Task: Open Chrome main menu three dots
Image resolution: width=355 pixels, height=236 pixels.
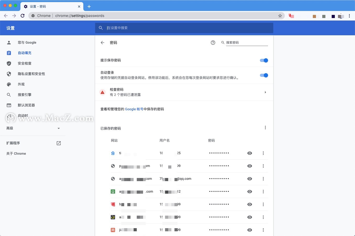Action: (349, 16)
